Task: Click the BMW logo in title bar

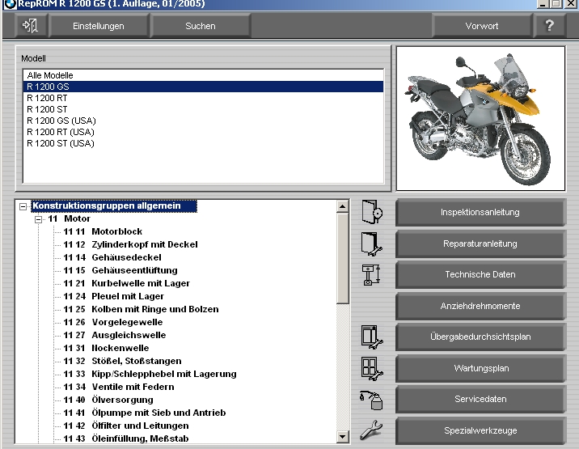Action: pos(10,4)
